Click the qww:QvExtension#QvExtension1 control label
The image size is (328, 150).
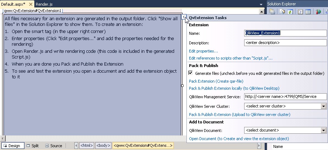(33, 11)
